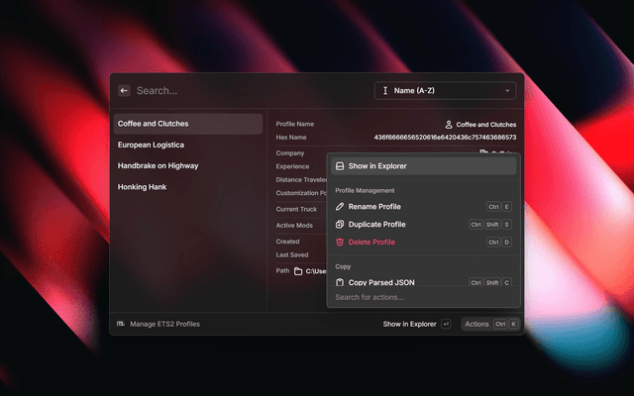Image resolution: width=634 pixels, height=396 pixels.
Task: Select the Honking Hank profile
Action: (141, 186)
